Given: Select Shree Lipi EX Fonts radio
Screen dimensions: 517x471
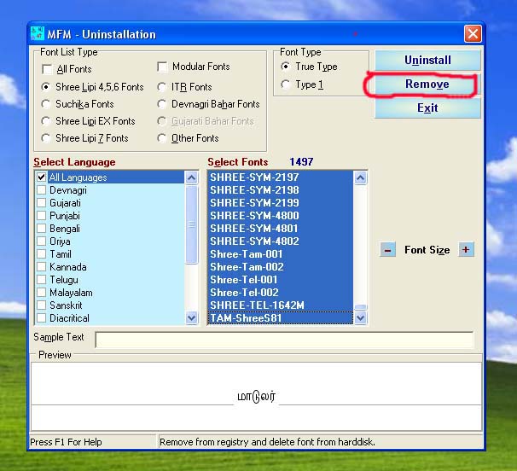Looking at the screenshot, I should point(46,121).
